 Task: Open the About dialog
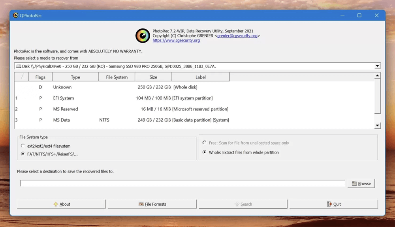tap(61, 204)
